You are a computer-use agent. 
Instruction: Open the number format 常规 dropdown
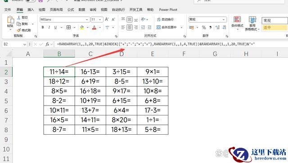click(224, 19)
